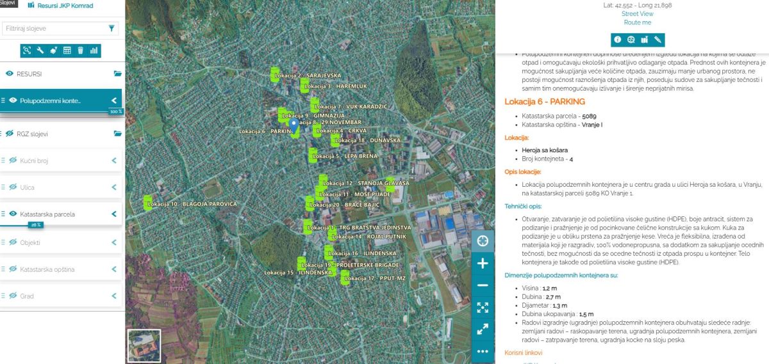Collapse the RGZ slojevi folder group
Image resolution: width=769 pixels, height=364 pixels.
117,134
